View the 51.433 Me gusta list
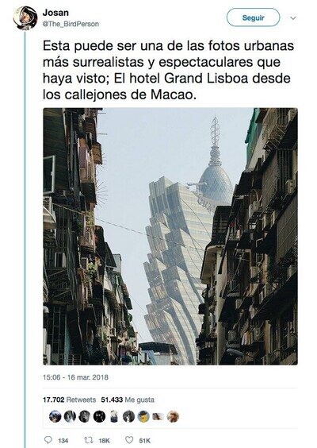This screenshot has height=448, width=317. 128,400
